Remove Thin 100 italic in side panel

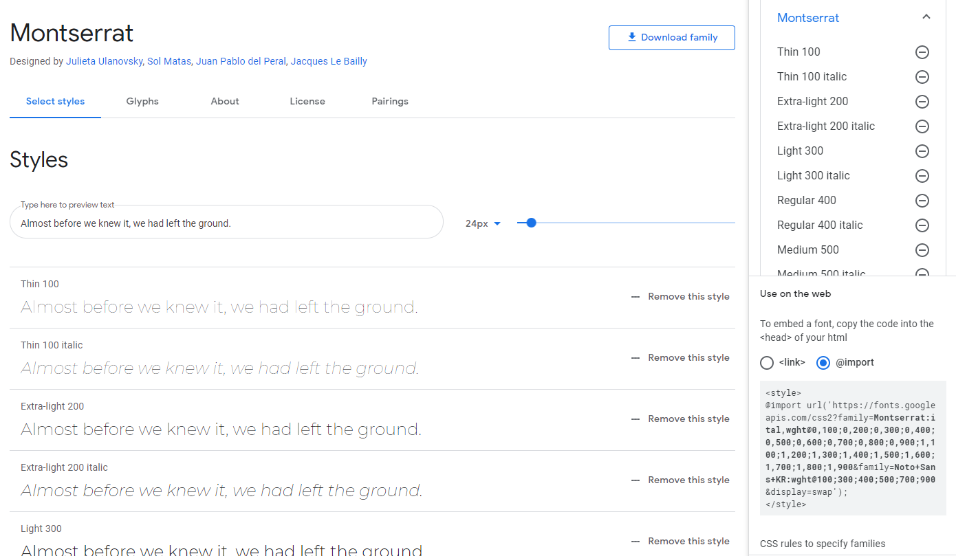pyautogui.click(x=922, y=77)
